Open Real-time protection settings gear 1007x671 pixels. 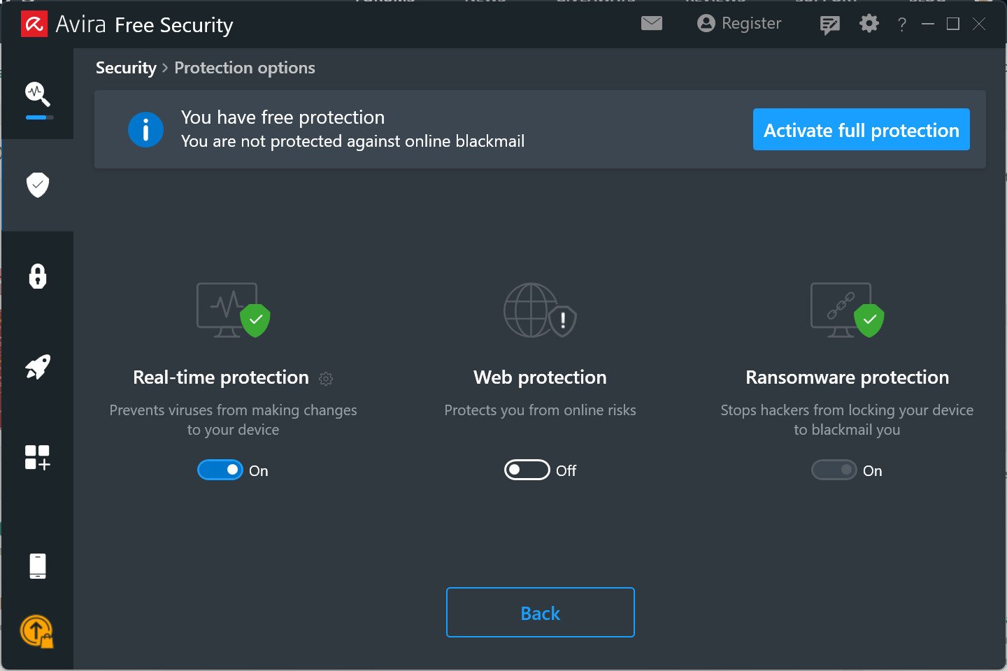tap(326, 379)
